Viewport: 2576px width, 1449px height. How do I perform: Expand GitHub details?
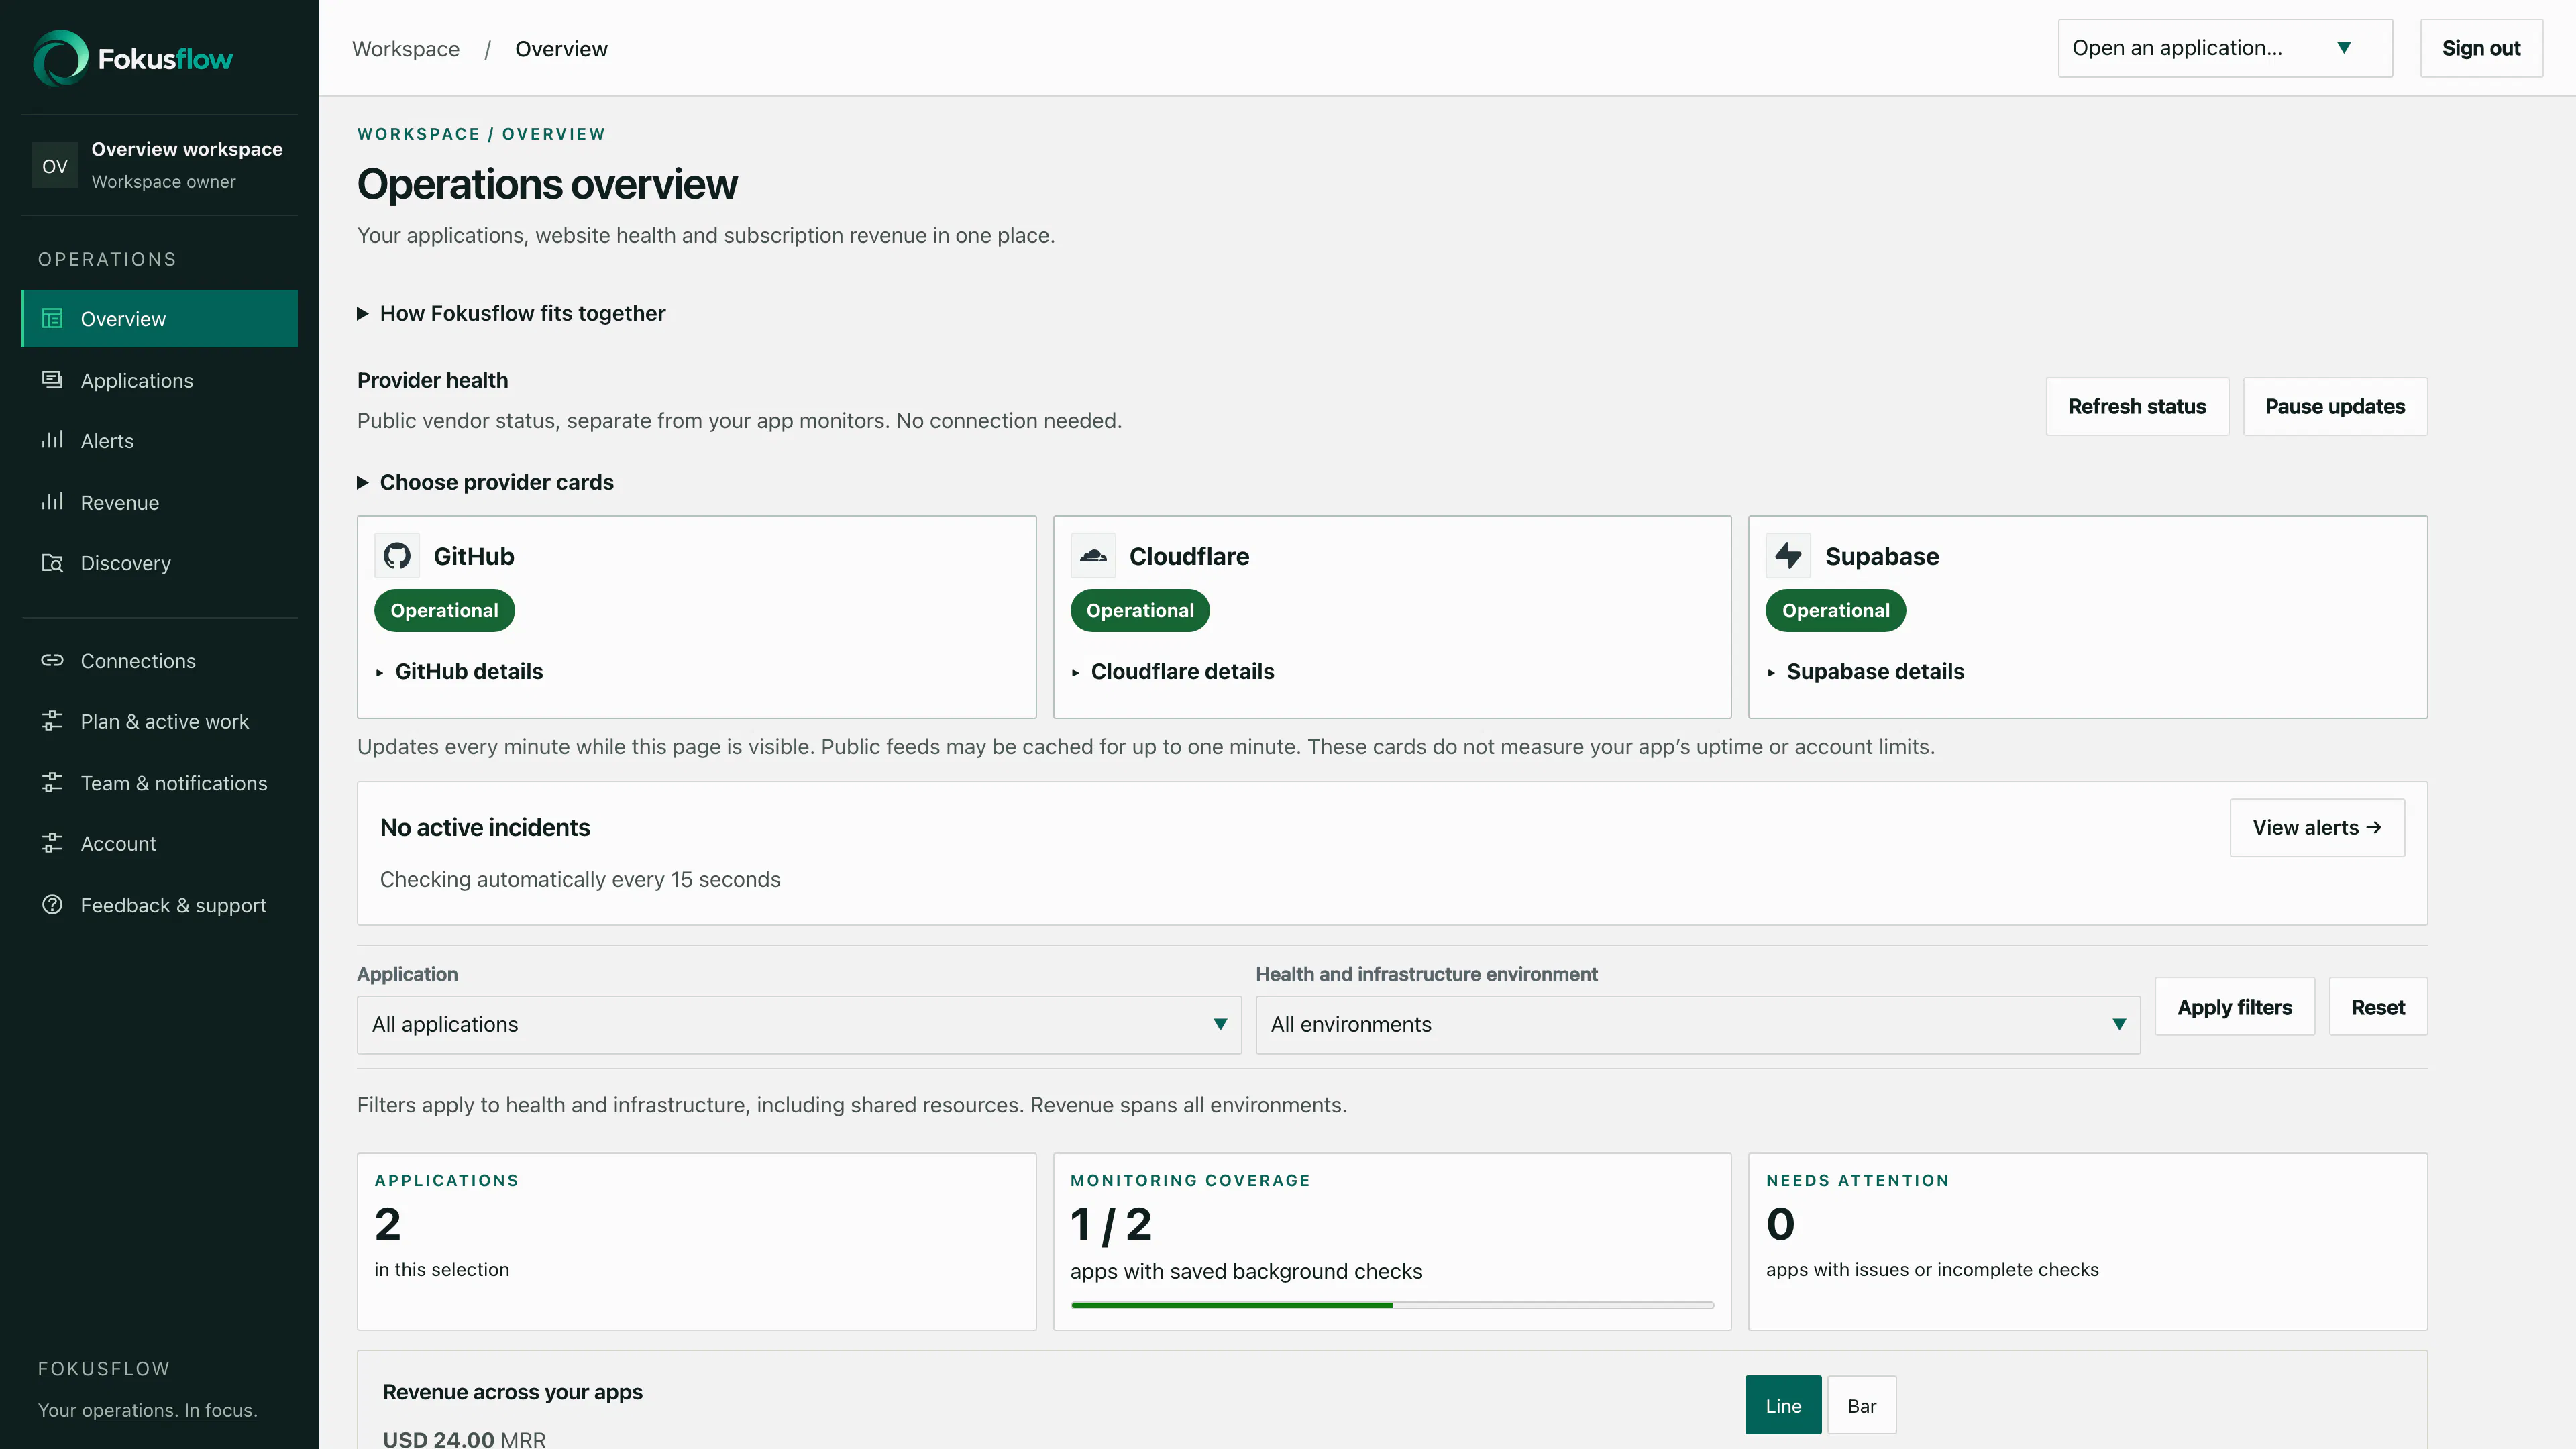pos(459,671)
